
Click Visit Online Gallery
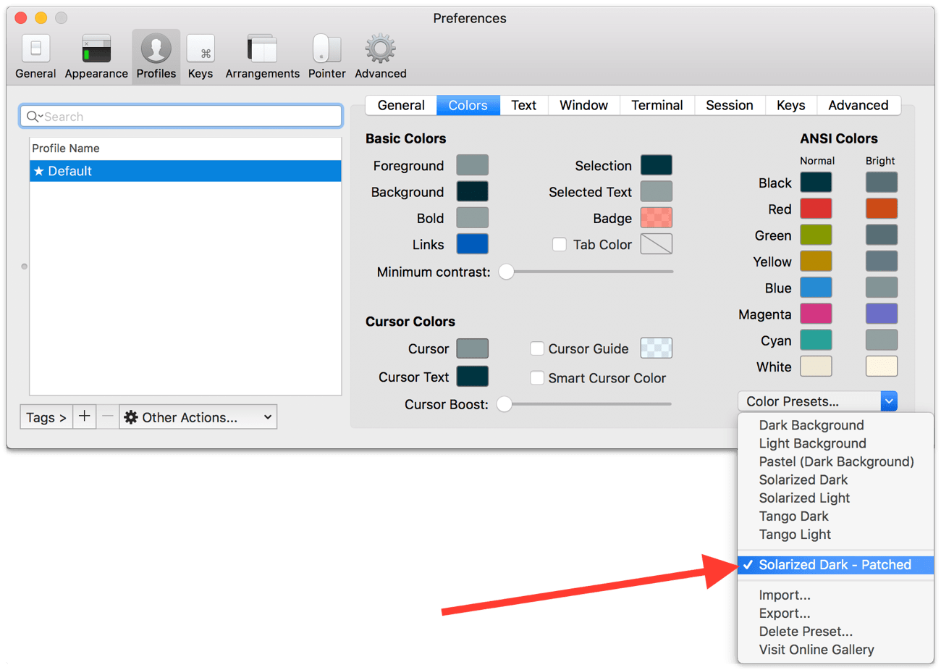click(x=836, y=650)
